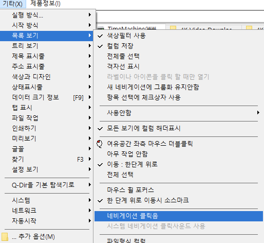The image size is (264, 243).
Task: Open the 네트워크 submenu
Action: point(47,211)
